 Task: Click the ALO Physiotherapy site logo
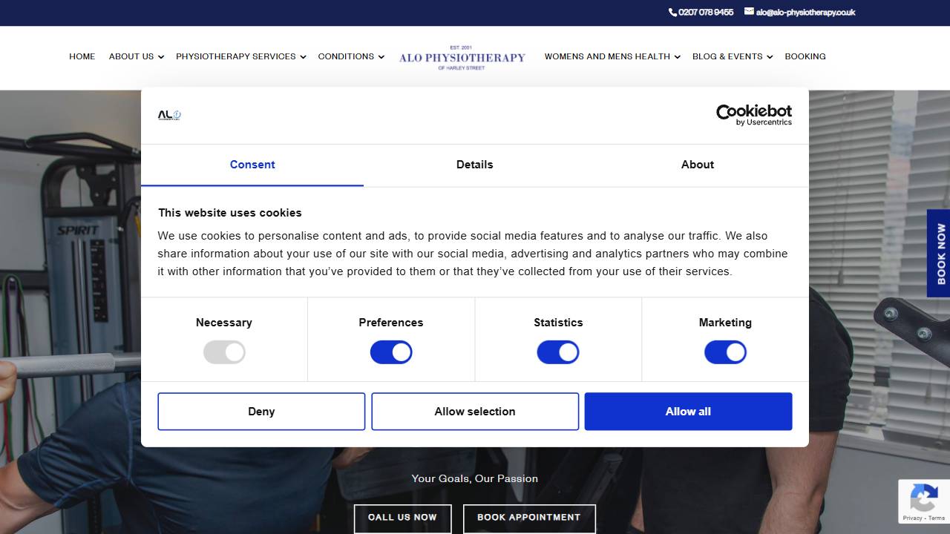tap(462, 57)
